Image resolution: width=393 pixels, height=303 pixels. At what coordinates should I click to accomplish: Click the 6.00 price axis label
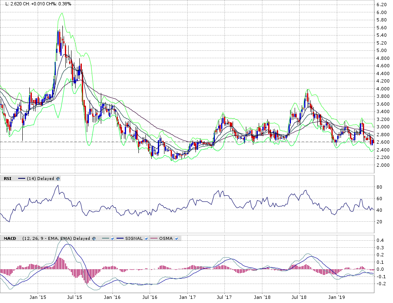381,12
